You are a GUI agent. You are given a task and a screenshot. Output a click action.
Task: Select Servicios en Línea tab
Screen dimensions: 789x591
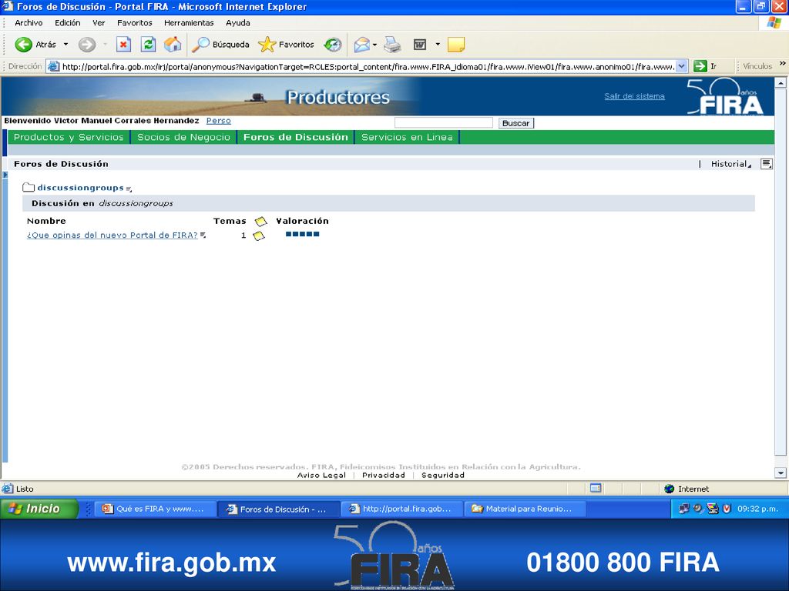(x=407, y=137)
